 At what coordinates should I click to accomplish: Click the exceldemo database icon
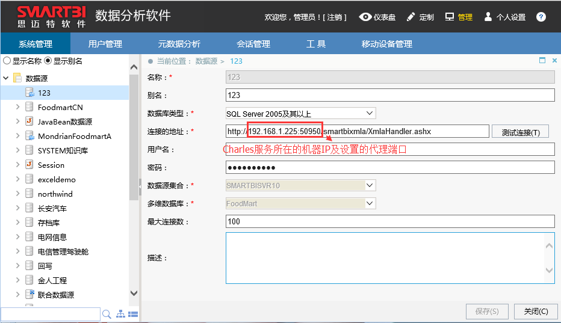click(29, 179)
